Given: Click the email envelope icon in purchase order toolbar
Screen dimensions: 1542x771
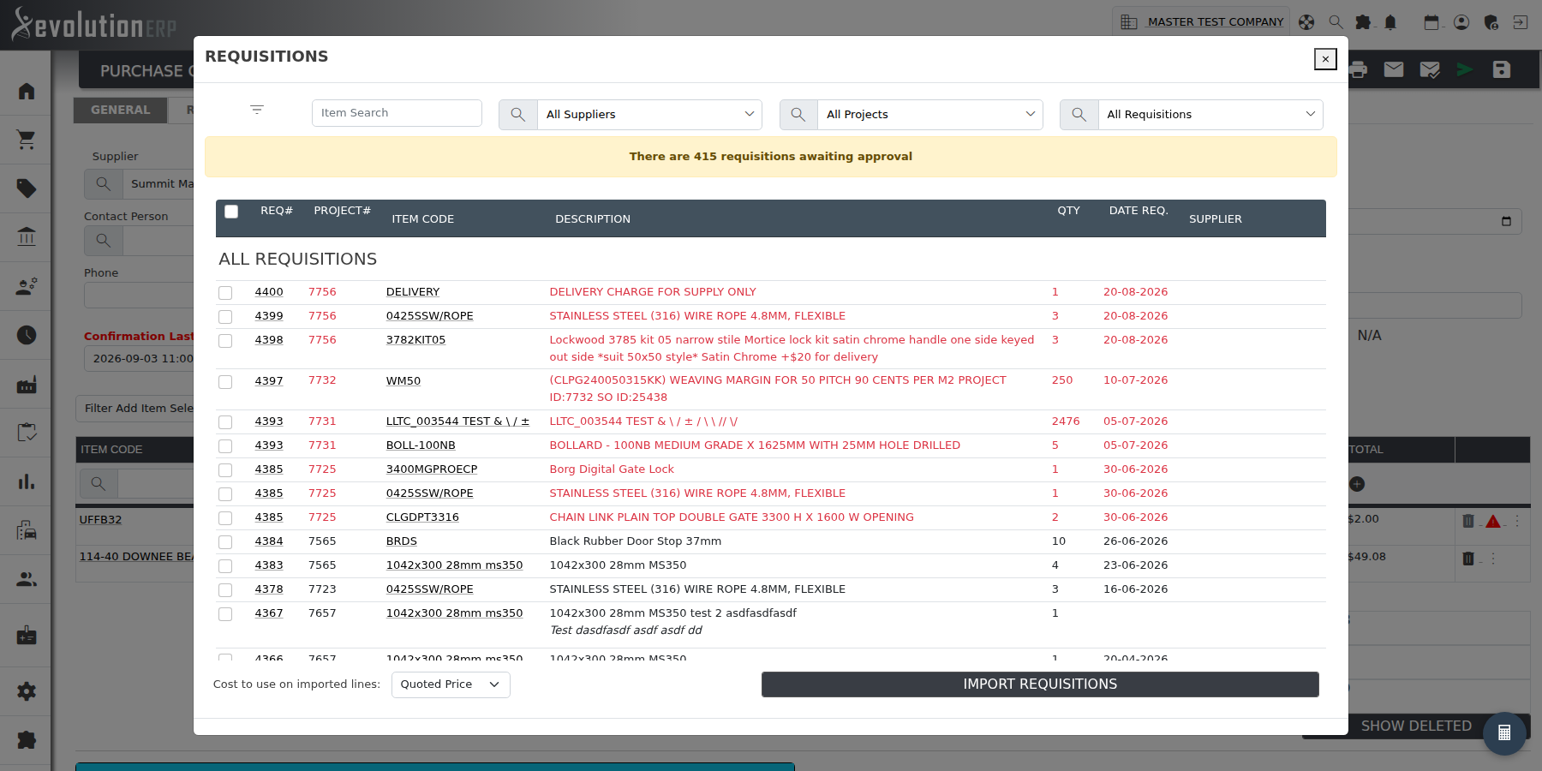Looking at the screenshot, I should coord(1394,69).
